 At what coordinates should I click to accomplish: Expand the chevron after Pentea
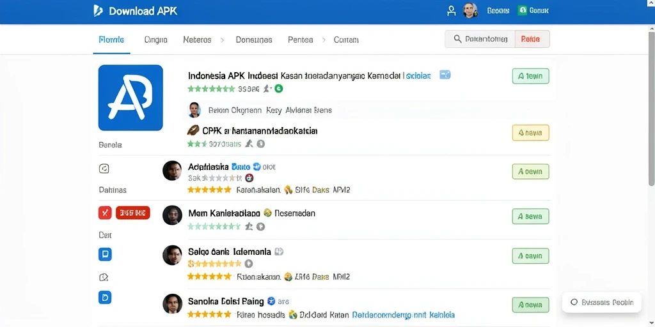click(x=323, y=40)
